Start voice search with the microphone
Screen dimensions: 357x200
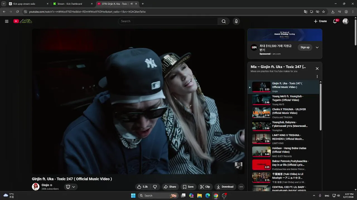tap(236, 21)
